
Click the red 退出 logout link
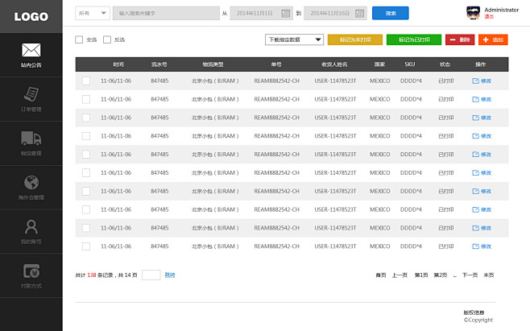pyautogui.click(x=489, y=17)
